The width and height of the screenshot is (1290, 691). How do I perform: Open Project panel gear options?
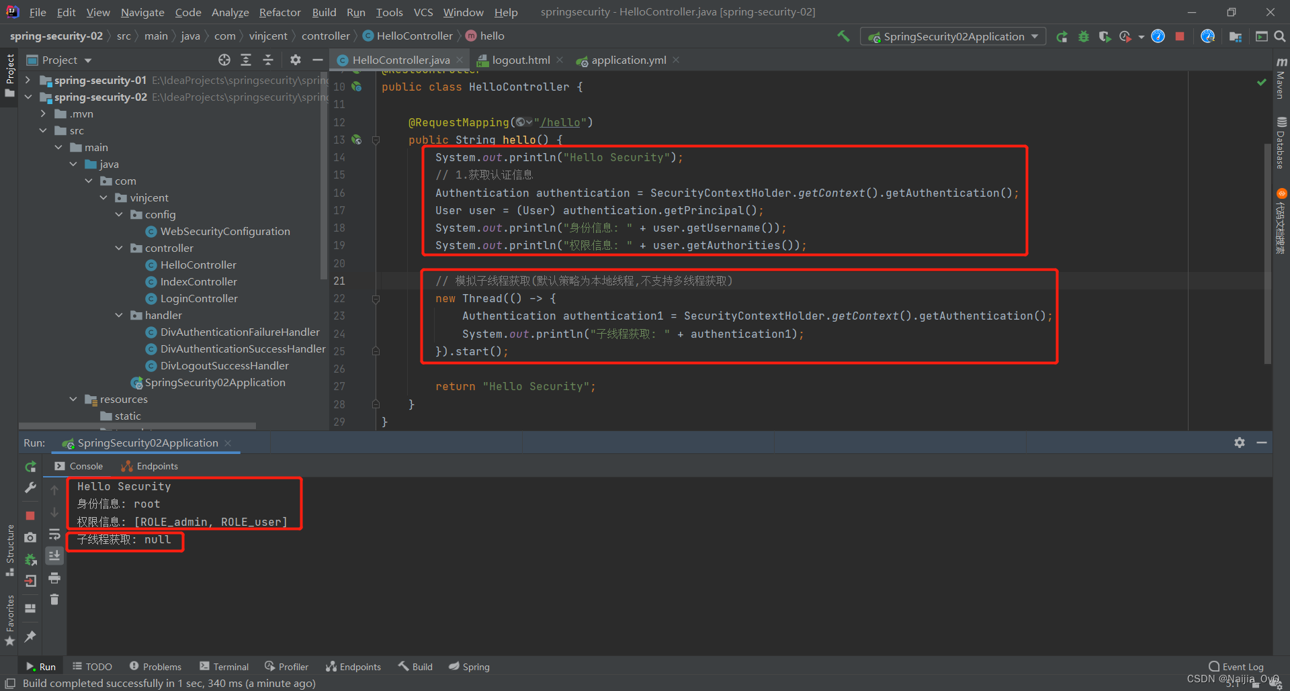[296, 60]
